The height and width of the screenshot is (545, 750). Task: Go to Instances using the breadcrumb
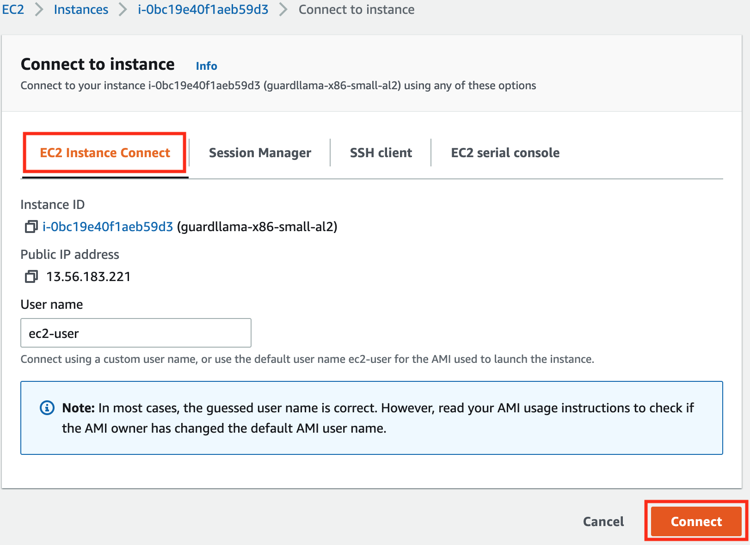81,9
